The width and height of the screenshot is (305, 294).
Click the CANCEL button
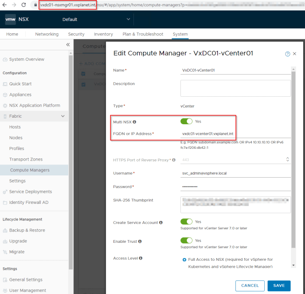click(250, 286)
